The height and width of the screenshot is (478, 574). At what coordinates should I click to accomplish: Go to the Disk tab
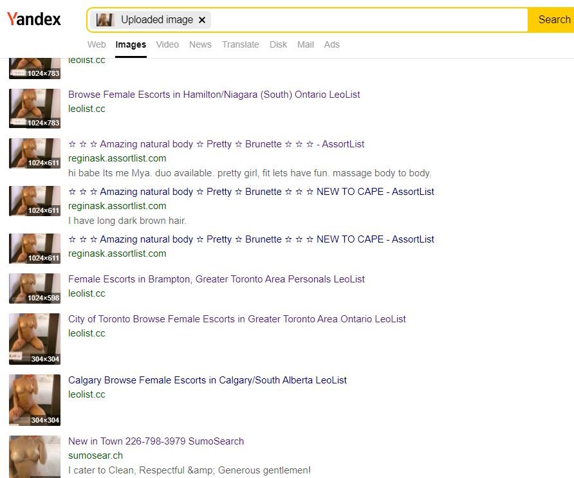pyautogui.click(x=278, y=44)
